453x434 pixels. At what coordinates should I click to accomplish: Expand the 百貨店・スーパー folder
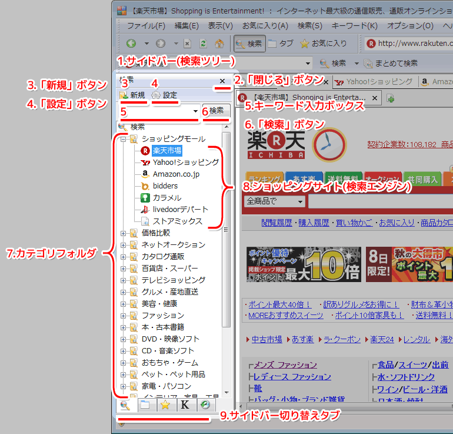coord(123,269)
